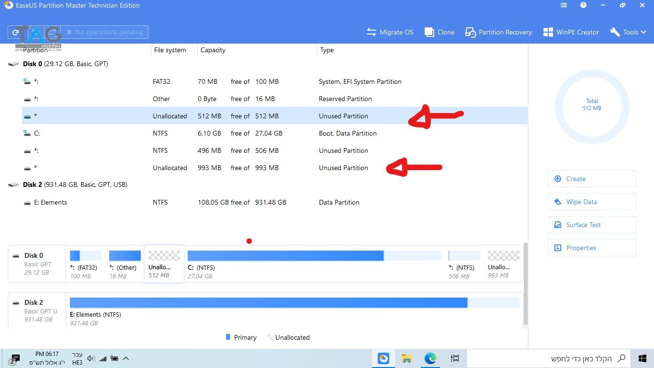Click the Primary legend color swatch
Screen dimensions: 654x368
(228, 337)
